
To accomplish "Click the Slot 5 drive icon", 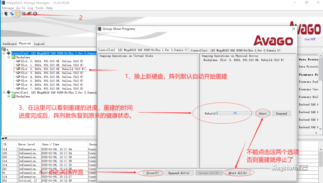I will tap(18, 80).
